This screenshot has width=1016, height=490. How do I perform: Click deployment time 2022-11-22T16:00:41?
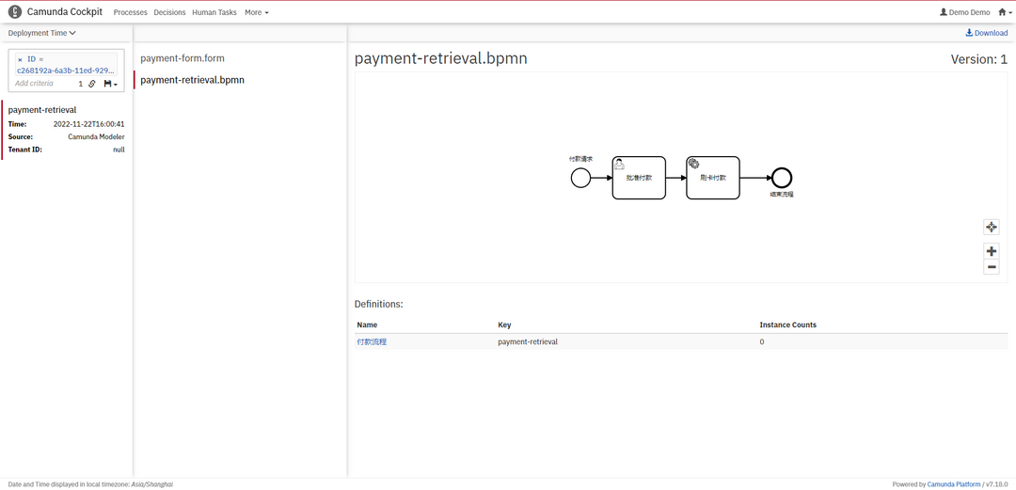coord(88,124)
